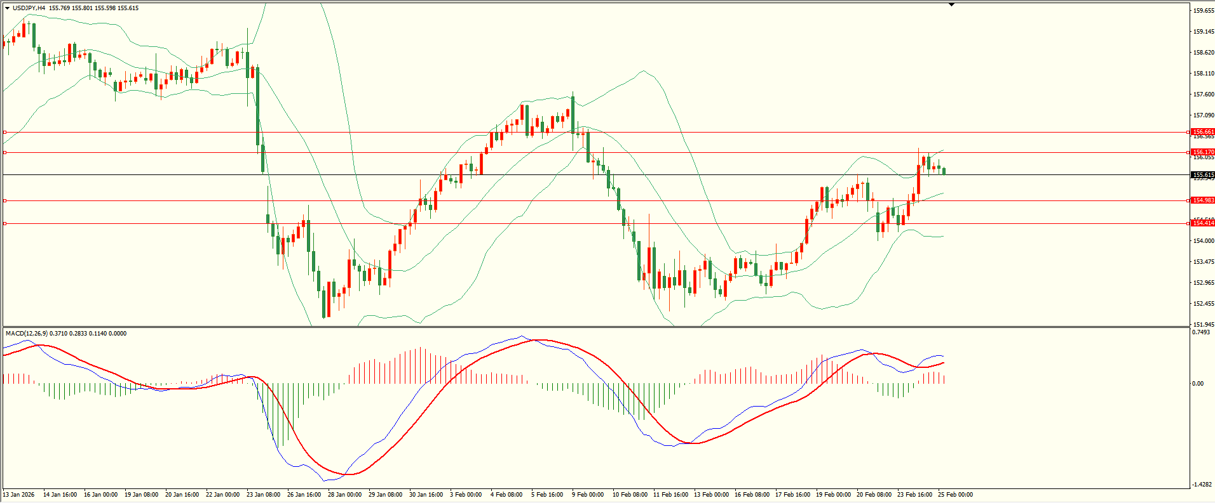Screen dimensions: 1215x503
Task: Click the 25 Feb 00:00 time axis label
Action: (955, 495)
